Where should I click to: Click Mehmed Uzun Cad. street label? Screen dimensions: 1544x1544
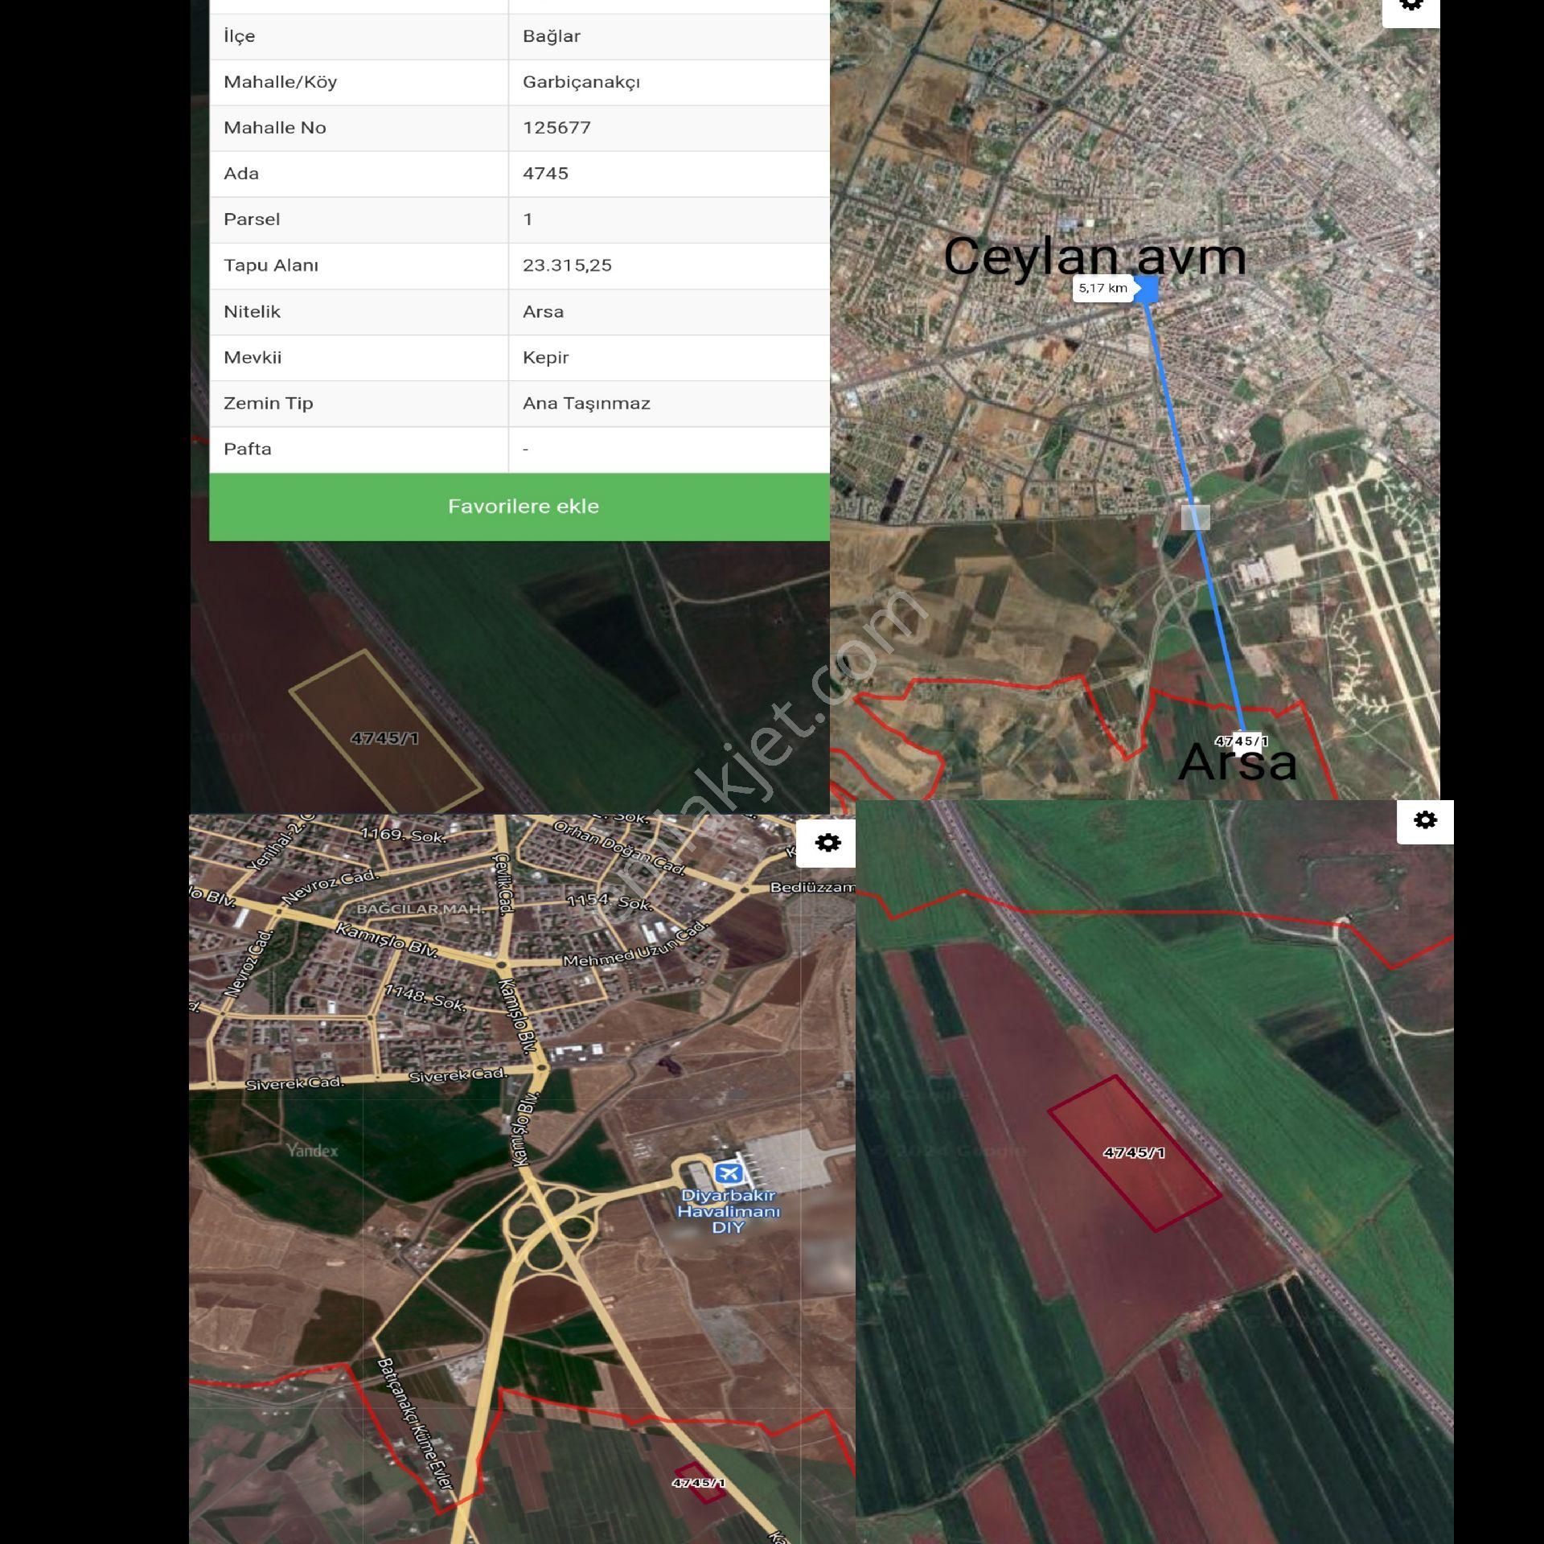(635, 943)
